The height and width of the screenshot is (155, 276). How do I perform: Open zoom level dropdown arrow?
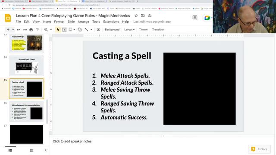(x=51, y=30)
